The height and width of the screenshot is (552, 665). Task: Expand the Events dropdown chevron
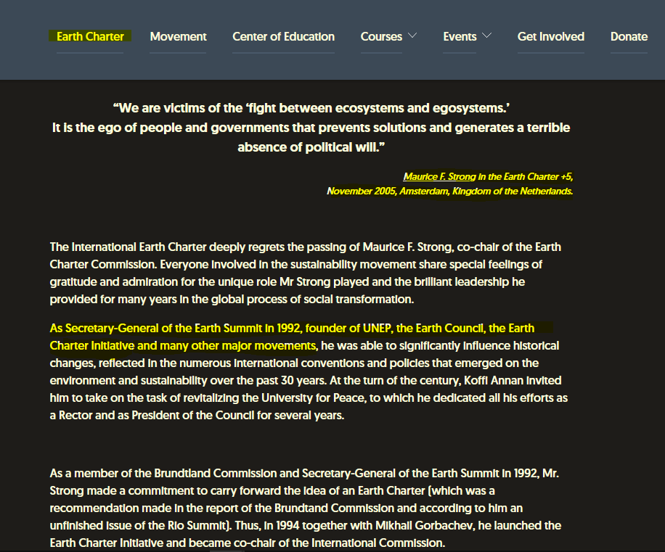(487, 35)
